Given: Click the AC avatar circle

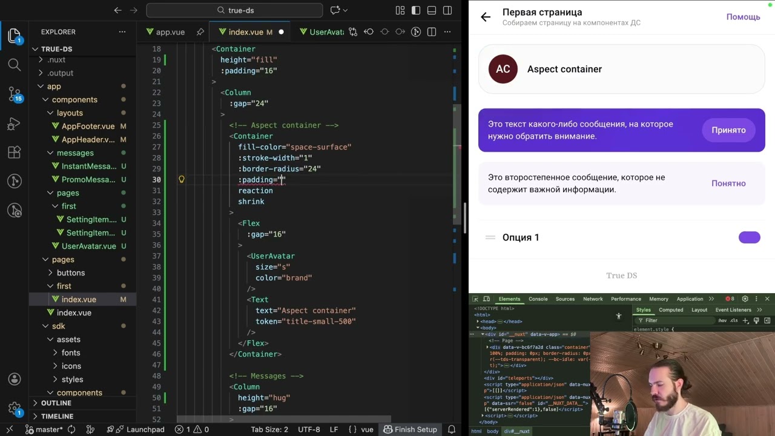Looking at the screenshot, I should click(503, 69).
